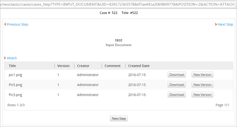Screen dimensions: 237x127
Task: Sort by Title column header
Action: [12, 66]
